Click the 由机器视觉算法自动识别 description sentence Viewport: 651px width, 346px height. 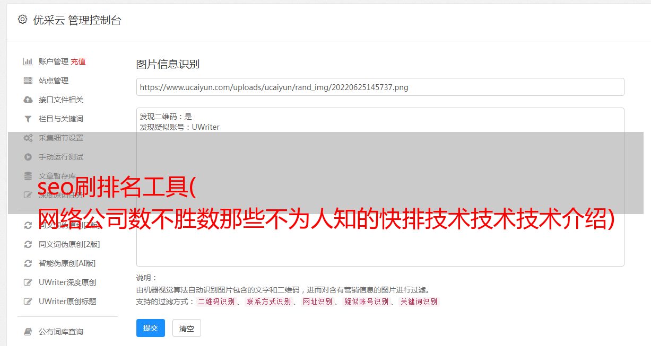(283, 290)
